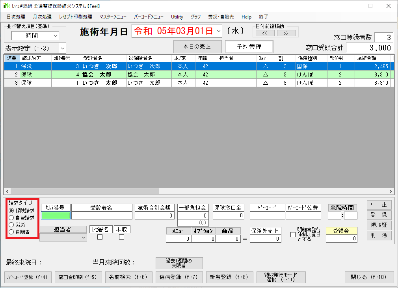This screenshot has height=288, width=398.
Task: Click right arrow of the horizontal scrollbar
Action: pyautogui.click(x=391, y=191)
